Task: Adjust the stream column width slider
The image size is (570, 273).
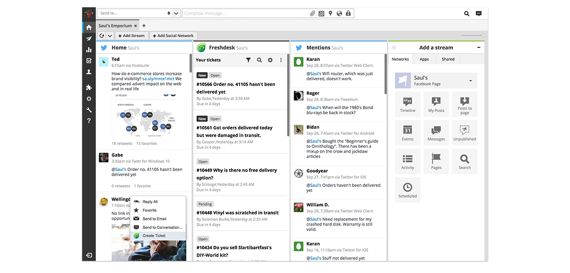Action: [472, 35]
